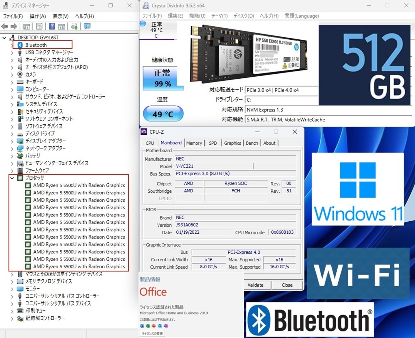Screen dimensions: 415x338
Task: Click the Validate button in CPU-Z
Action: click(x=256, y=285)
